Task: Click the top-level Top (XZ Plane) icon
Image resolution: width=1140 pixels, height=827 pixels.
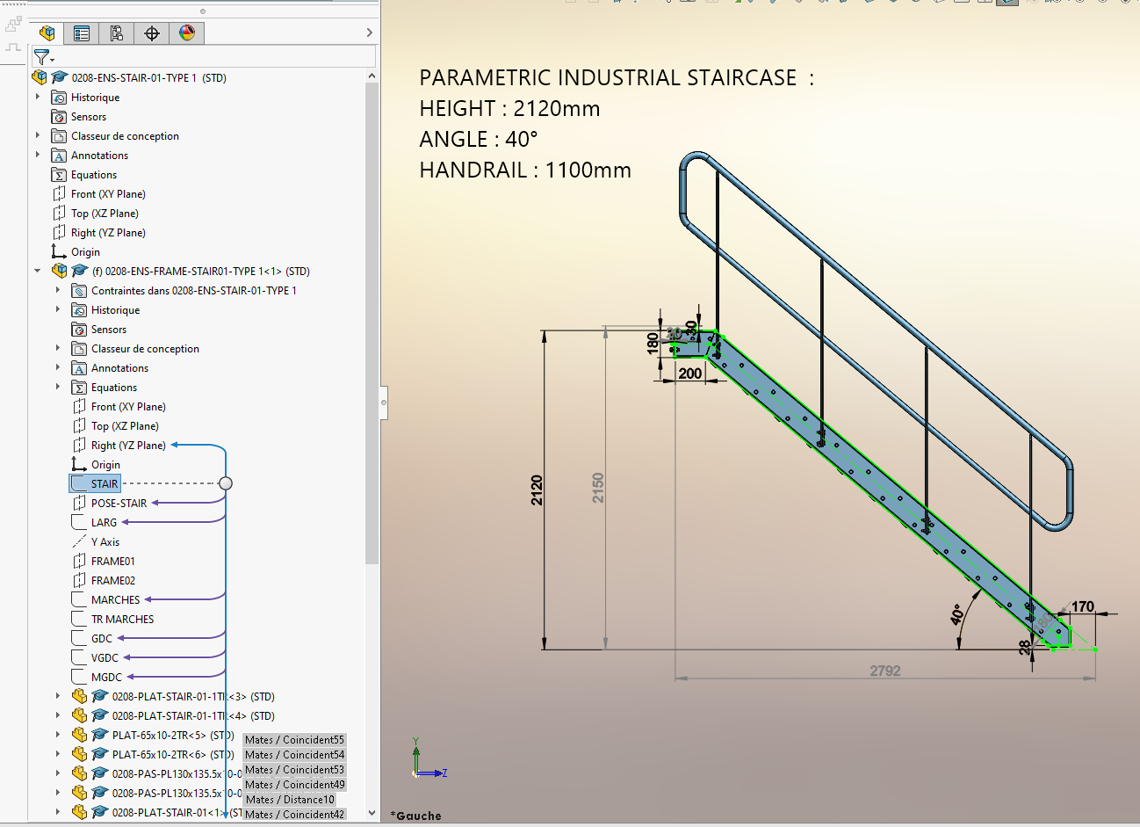Action: (x=59, y=214)
